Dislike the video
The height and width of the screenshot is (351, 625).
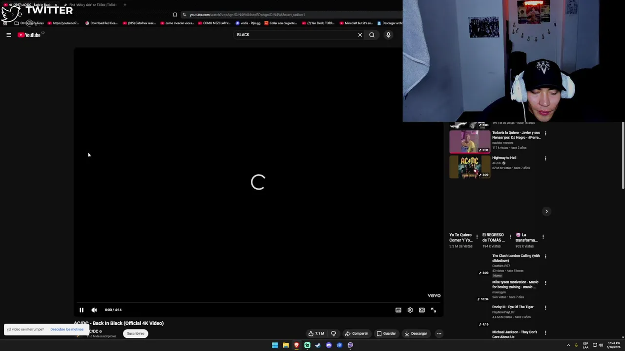tap(333, 333)
